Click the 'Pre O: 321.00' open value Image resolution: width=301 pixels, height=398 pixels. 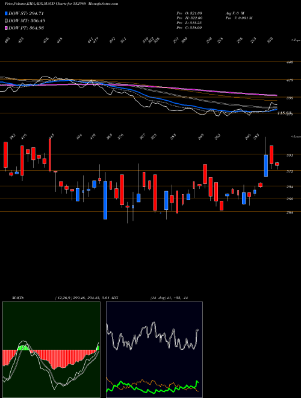tap(189, 13)
